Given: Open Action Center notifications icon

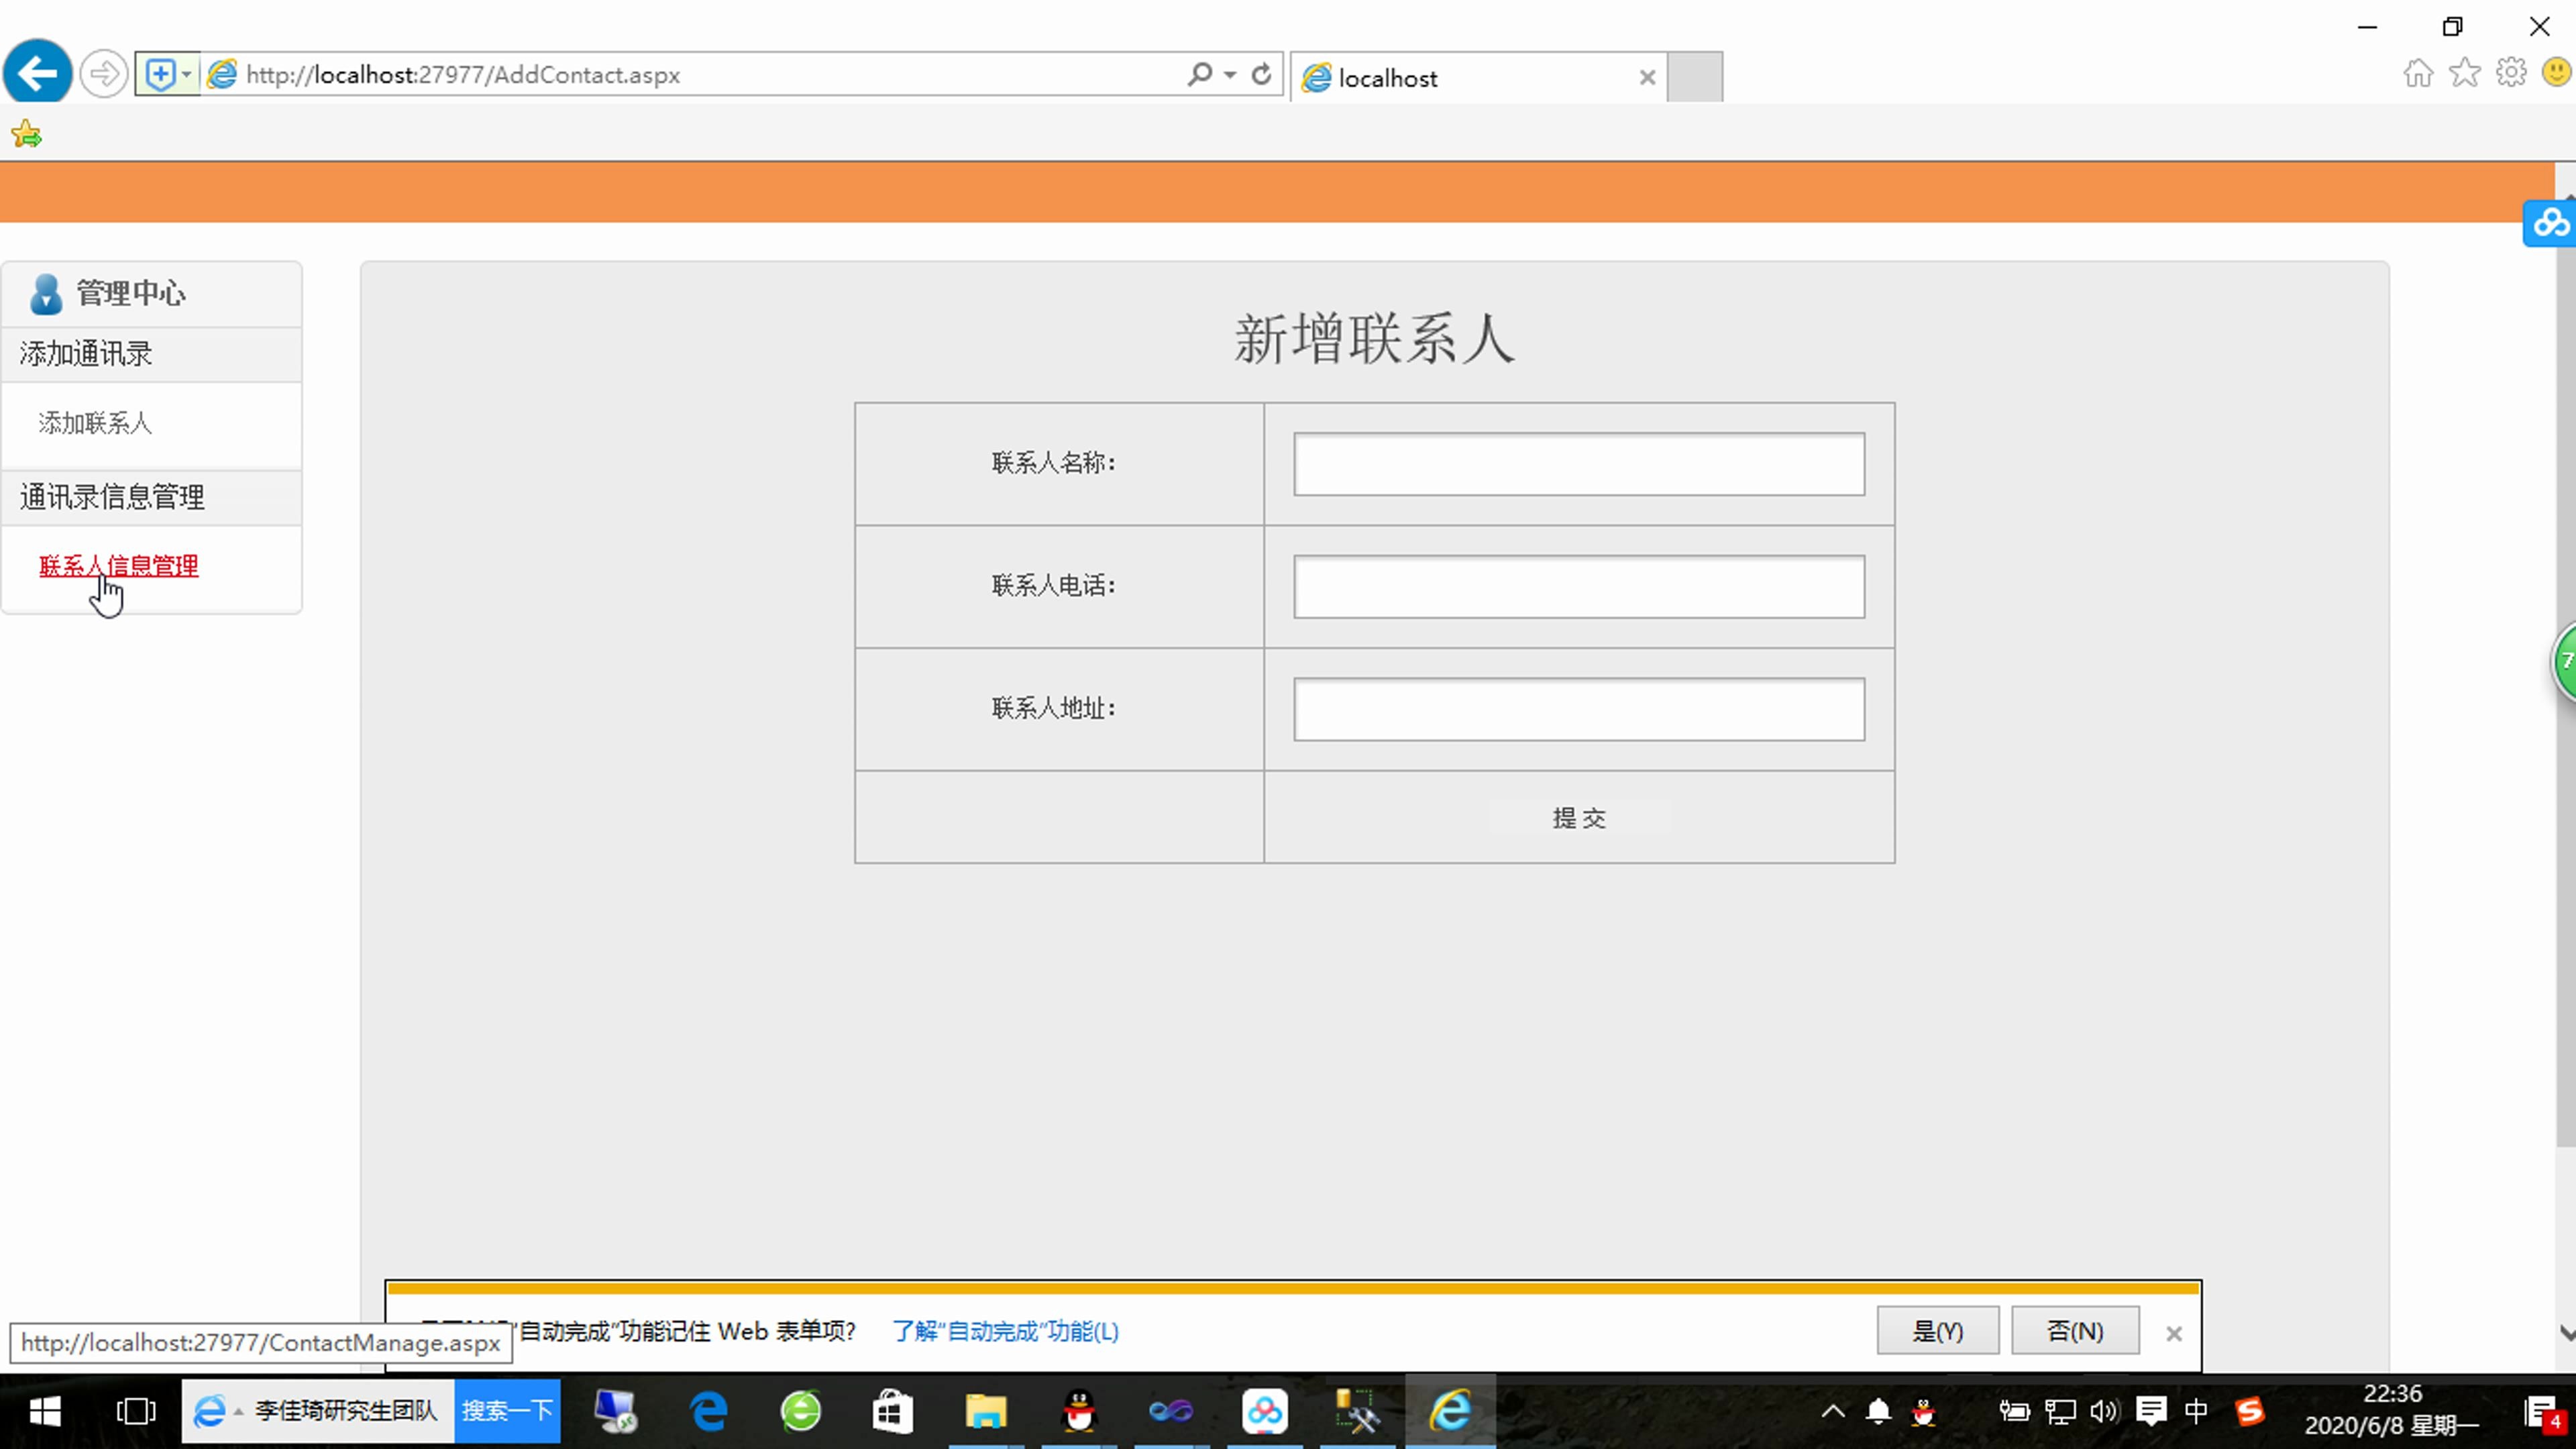Looking at the screenshot, I should [2545, 1413].
